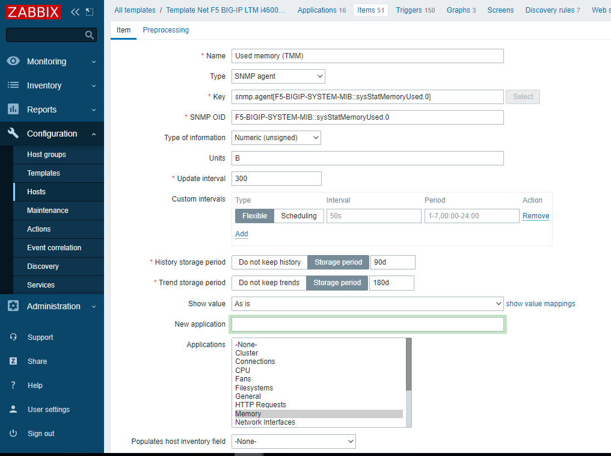
Task: Open the Type SNMP agent dropdown
Action: (x=278, y=76)
